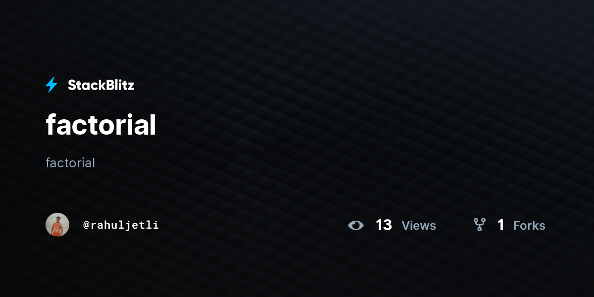Select the fork branch icon
This screenshot has width=594, height=297.
479,225
